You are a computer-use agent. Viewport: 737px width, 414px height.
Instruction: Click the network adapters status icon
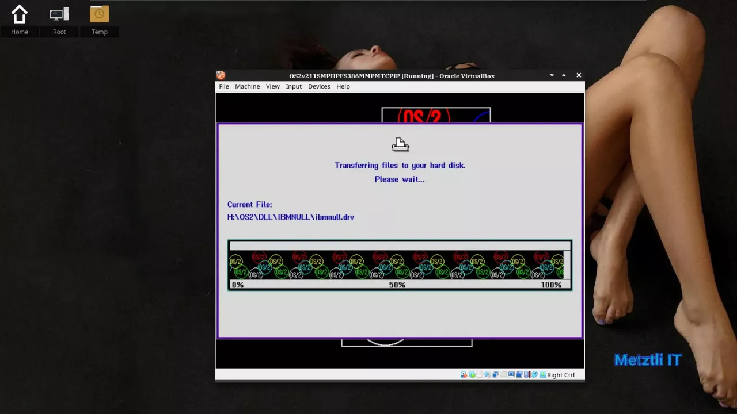click(495, 374)
